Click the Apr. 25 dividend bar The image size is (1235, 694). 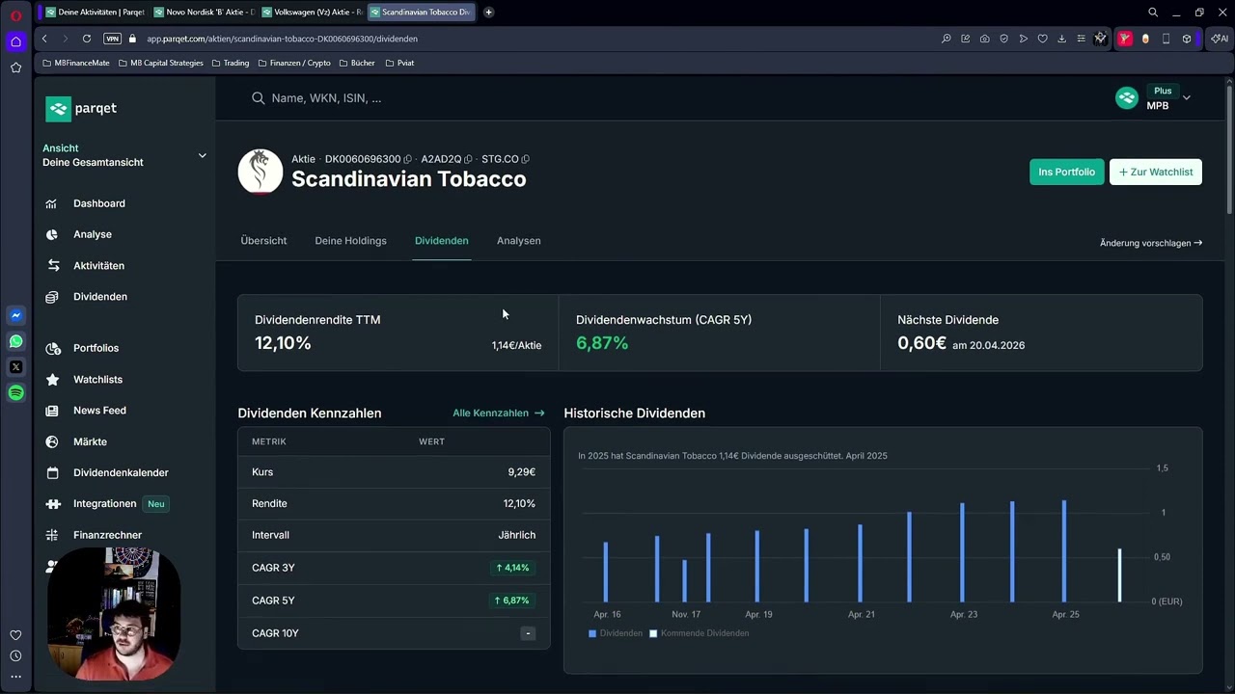coord(1064,551)
